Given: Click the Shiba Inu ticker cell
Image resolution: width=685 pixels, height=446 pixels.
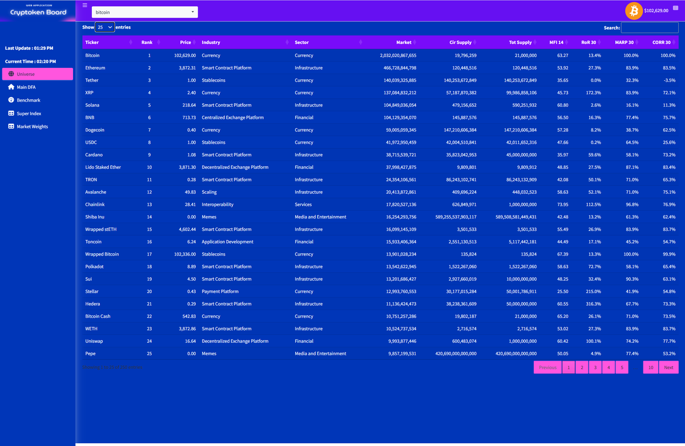Looking at the screenshot, I should point(108,217).
